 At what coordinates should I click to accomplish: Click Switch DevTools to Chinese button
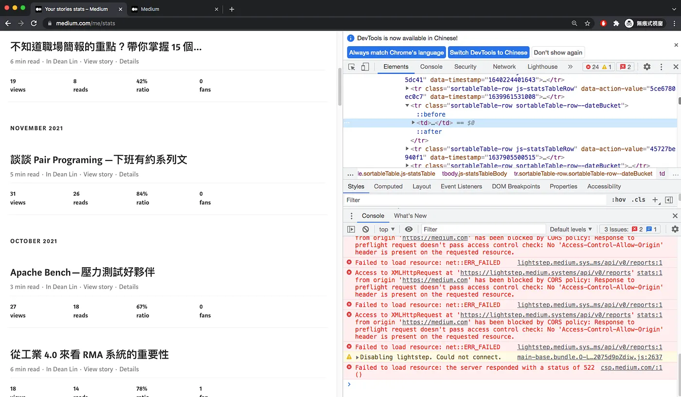(488, 53)
